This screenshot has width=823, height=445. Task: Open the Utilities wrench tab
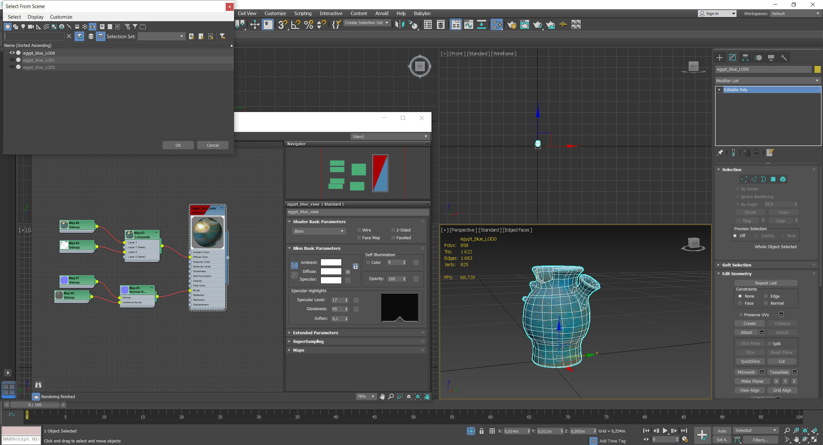(x=784, y=58)
